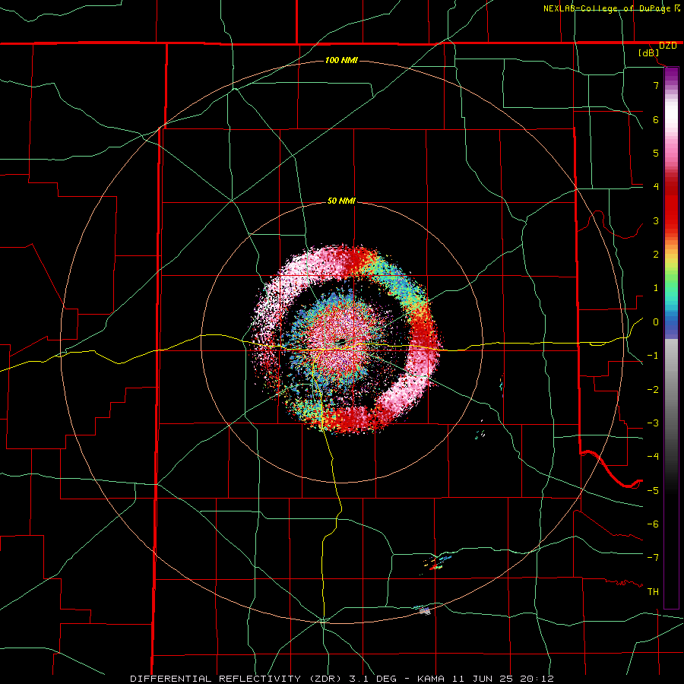Screen dimensions: 684x684
Task: Pick the gray band near -2 dB on the scale
Action: click(x=671, y=390)
